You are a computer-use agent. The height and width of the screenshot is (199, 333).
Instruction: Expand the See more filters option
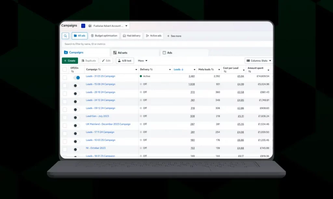[x=174, y=36]
